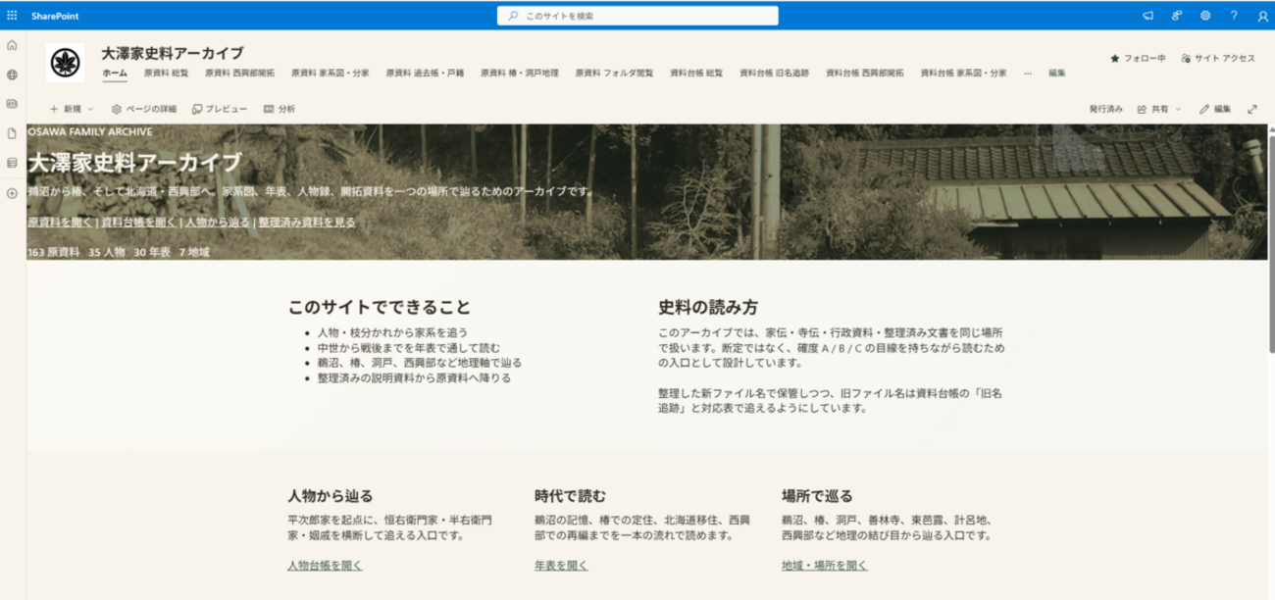Open 資料台帳 家系図・分家 nav item
The image size is (1275, 600).
click(964, 74)
